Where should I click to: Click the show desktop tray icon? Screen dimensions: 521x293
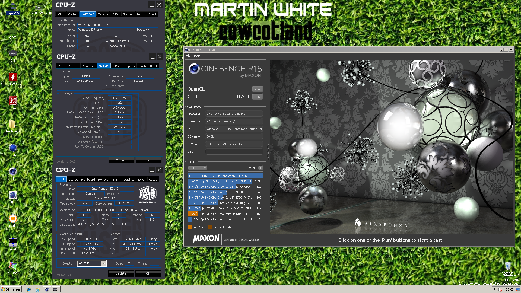pos(518,289)
